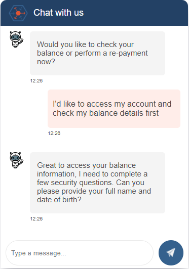This screenshot has width=189, height=269.
Task: Click the 'Chat with us' header title
Action: [x=58, y=13]
